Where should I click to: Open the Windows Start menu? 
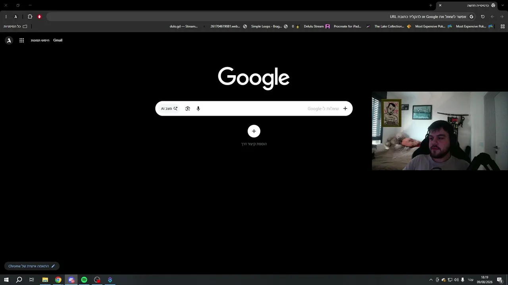coord(6,280)
